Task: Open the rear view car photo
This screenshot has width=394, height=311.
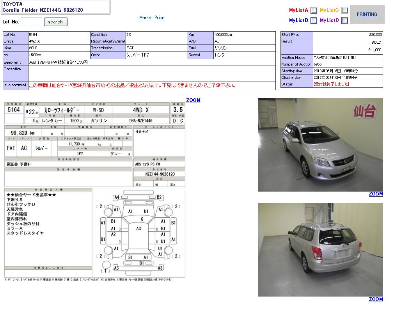Action: [x=320, y=250]
